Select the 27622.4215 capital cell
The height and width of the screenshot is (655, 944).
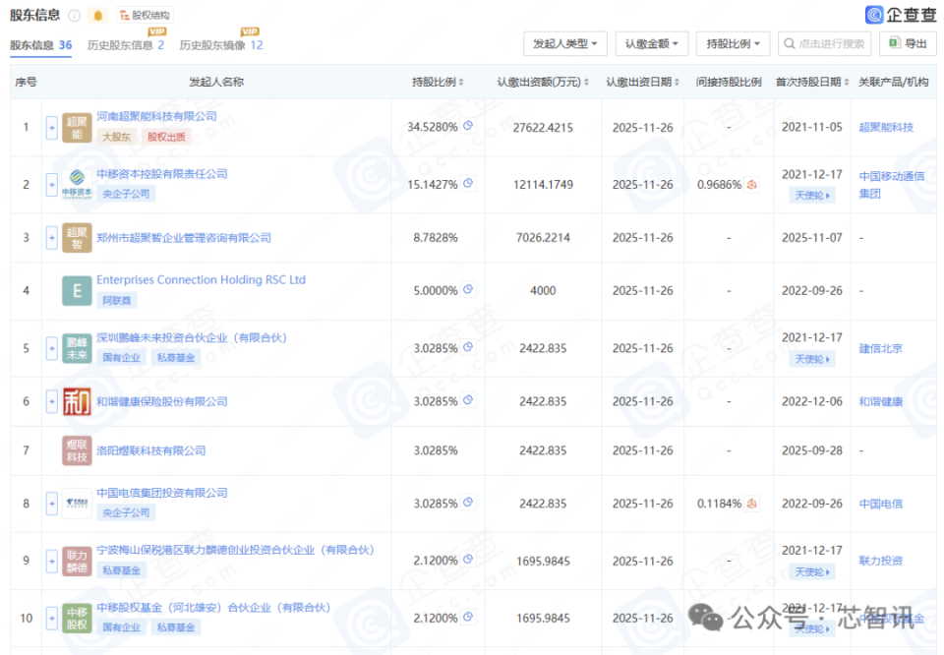pyautogui.click(x=543, y=128)
